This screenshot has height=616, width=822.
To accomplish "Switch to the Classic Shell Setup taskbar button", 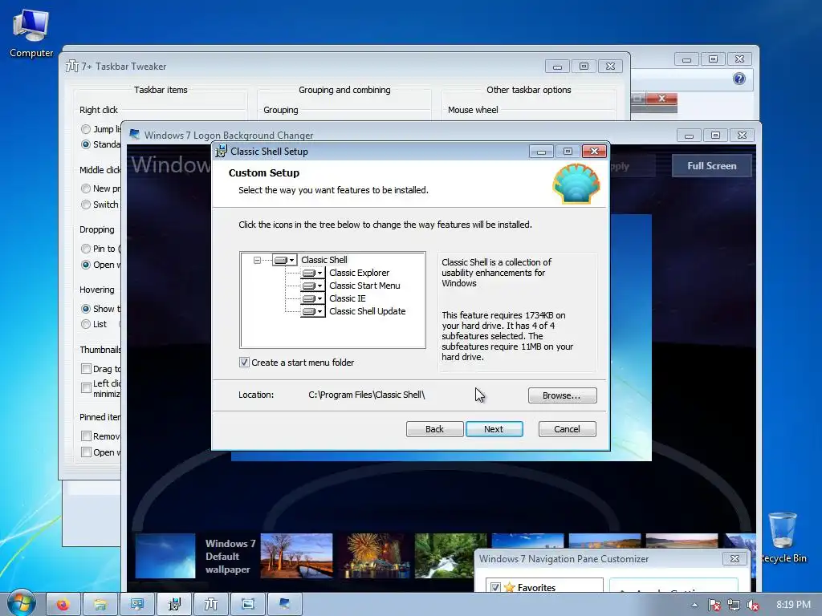I will tap(174, 605).
